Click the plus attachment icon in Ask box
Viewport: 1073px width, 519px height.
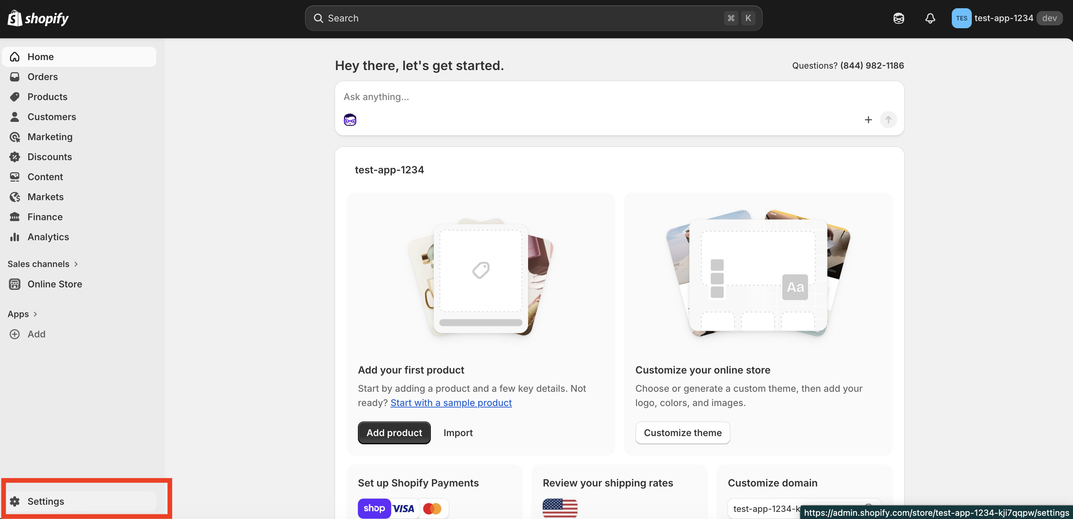(x=868, y=120)
